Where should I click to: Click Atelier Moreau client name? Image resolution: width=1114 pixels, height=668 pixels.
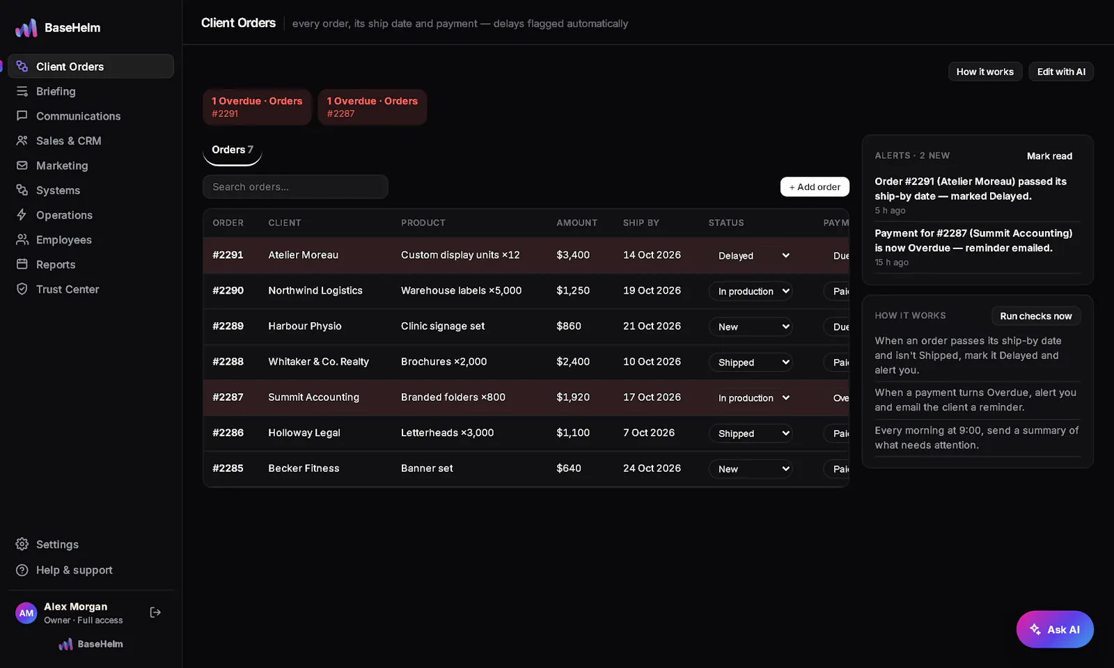pos(304,255)
